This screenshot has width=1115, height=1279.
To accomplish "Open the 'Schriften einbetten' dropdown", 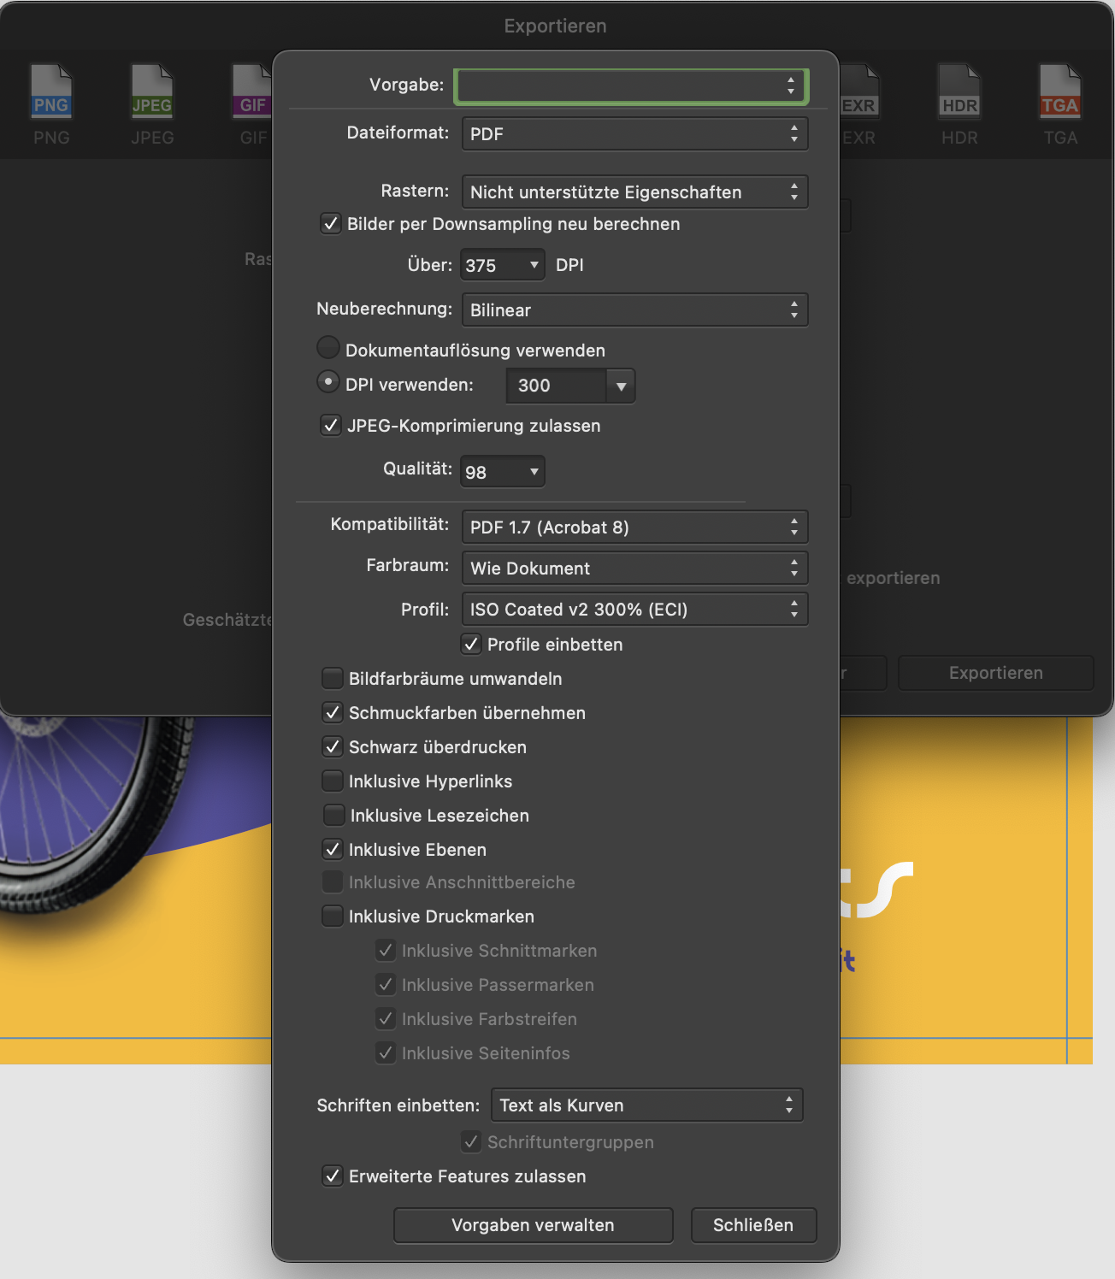I will pos(646,1105).
